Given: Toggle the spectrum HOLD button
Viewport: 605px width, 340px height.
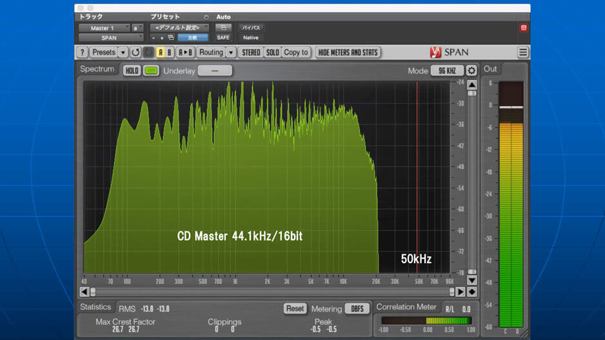Looking at the screenshot, I should coord(132,70).
